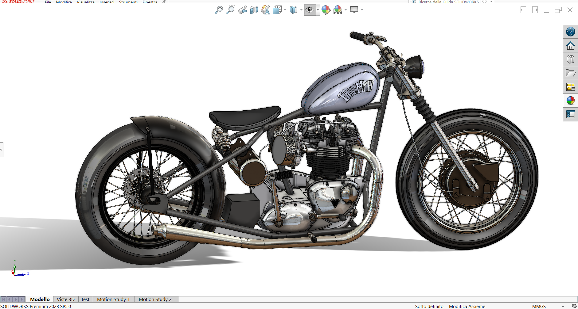Click SOLIDWORKS Premium 2023 SP5.0 status text
578x309 pixels.
(36, 306)
